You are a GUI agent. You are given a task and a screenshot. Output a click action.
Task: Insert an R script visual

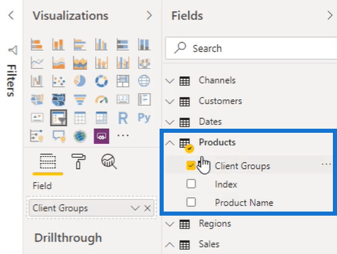[x=123, y=118]
